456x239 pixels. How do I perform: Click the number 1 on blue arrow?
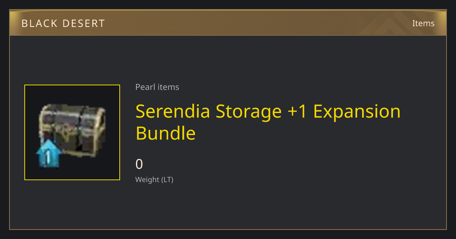point(48,157)
